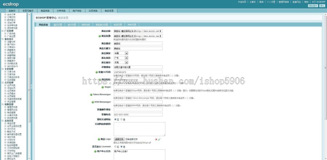The image size is (327, 160).
Task: Open the 开店向导 header link
Action: [x=242, y=2]
